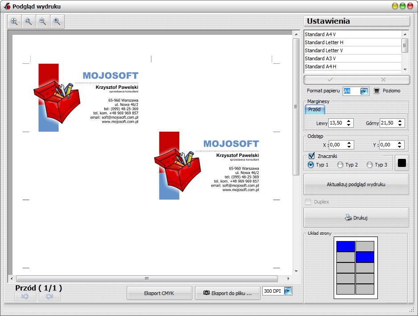Click the Górny margin input field
Image resolution: width=418 pixels, height=316 pixels.
[x=389, y=123]
